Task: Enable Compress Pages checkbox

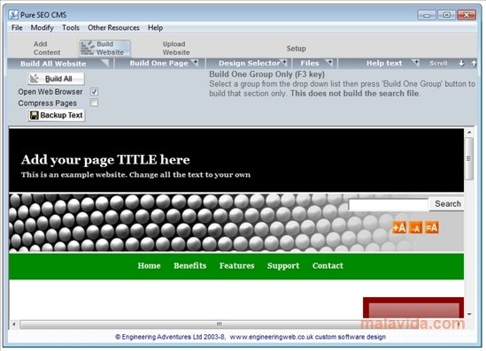Action: (x=94, y=103)
